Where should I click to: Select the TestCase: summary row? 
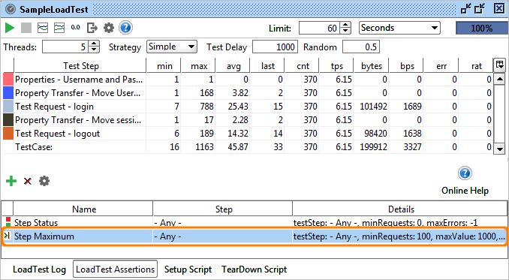(x=248, y=147)
